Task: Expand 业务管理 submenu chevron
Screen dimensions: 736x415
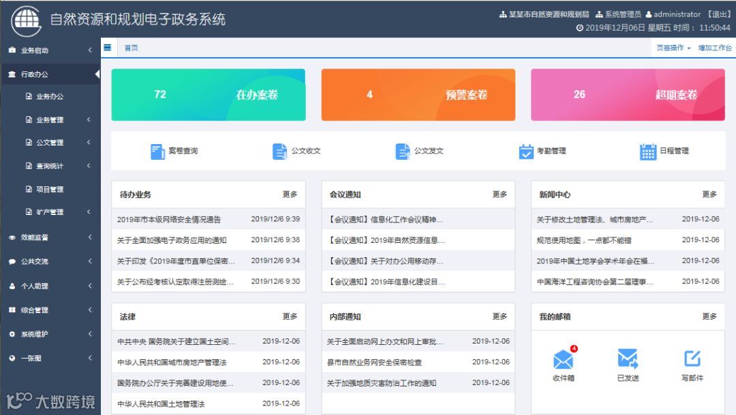Action: click(x=89, y=120)
